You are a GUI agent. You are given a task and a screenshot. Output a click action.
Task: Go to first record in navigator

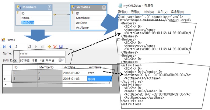4,47
